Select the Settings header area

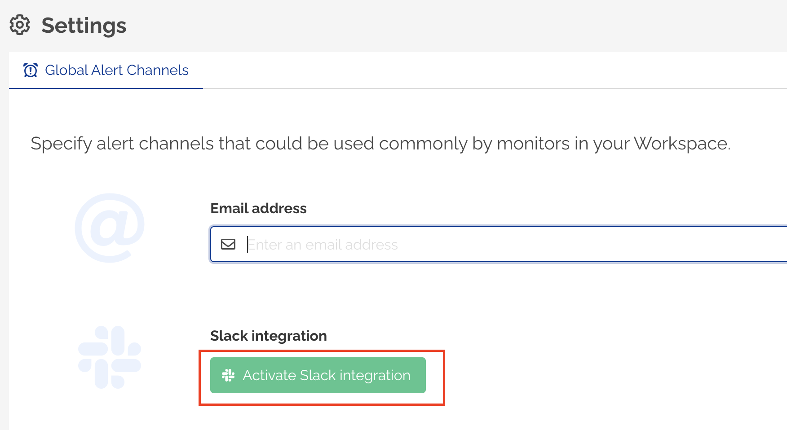point(84,26)
